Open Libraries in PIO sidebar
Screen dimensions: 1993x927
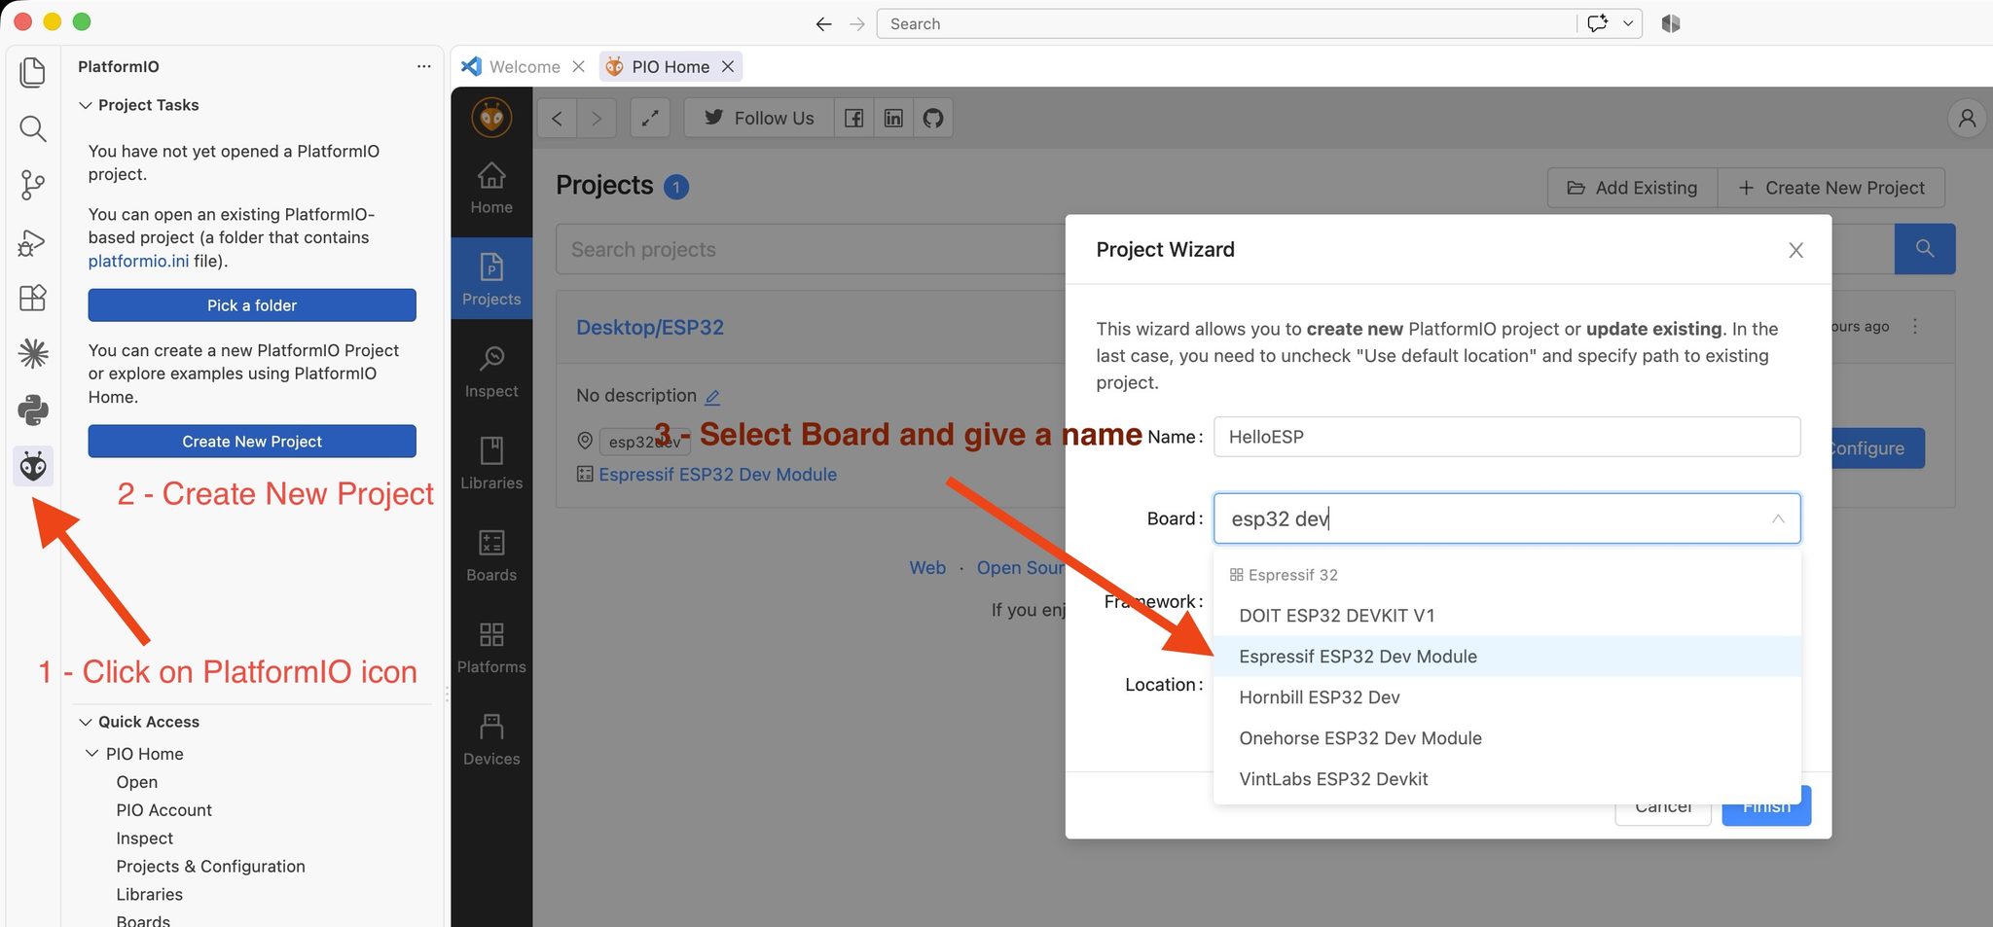(x=491, y=463)
